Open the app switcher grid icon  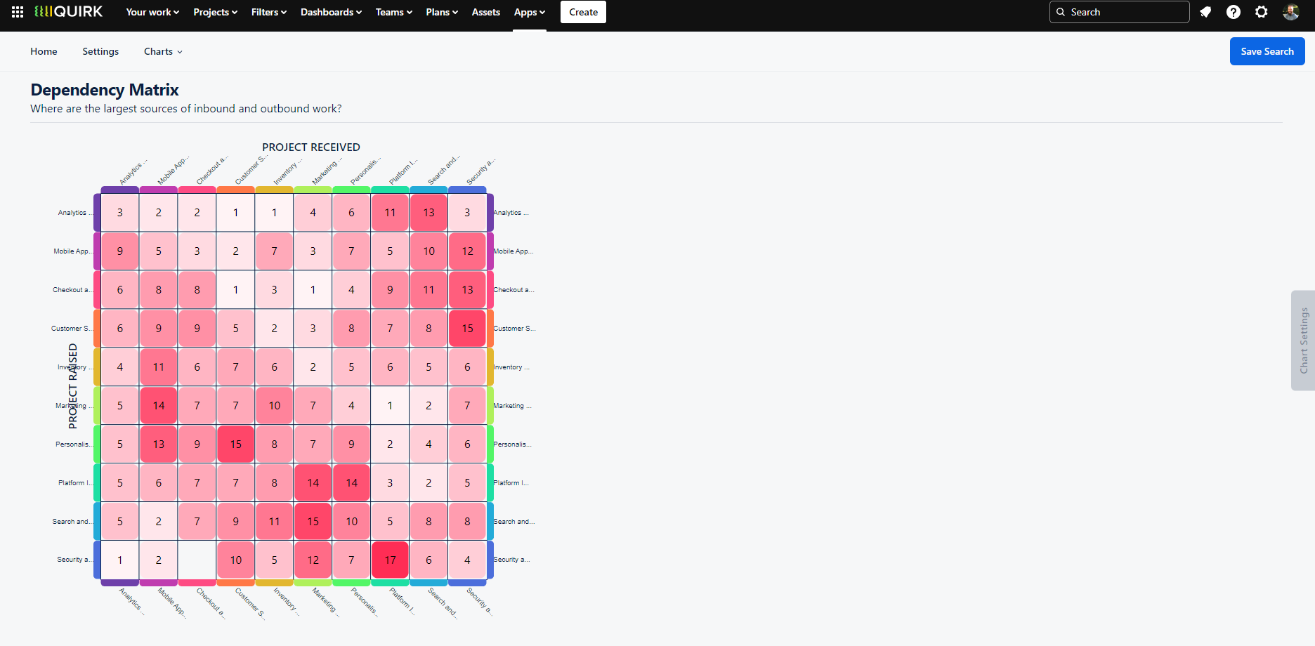(18, 12)
